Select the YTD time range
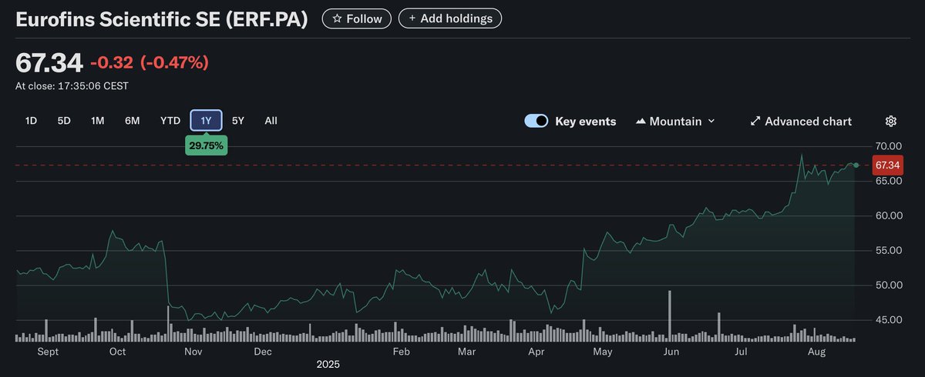 click(170, 121)
